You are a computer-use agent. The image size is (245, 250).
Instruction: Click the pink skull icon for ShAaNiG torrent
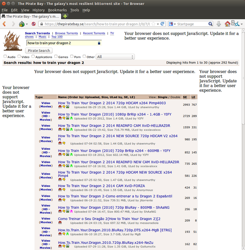tap(71, 211)
